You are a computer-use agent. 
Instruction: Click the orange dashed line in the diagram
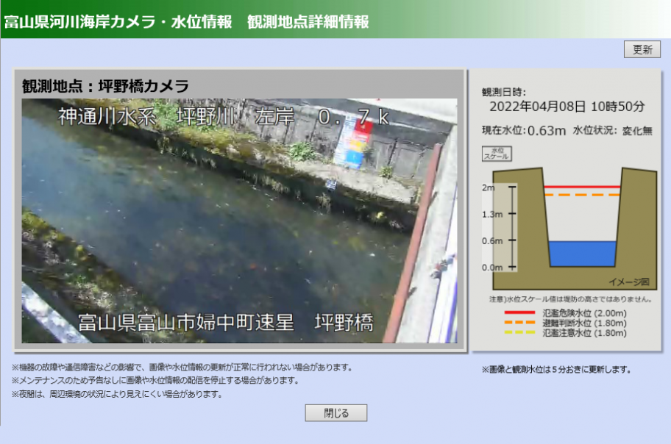point(581,195)
